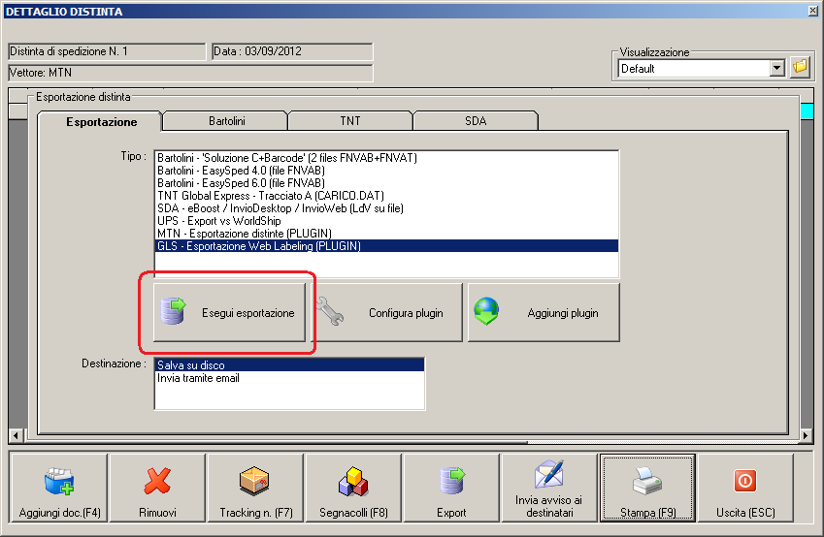Select Bartolini 'Soluzione C+Barcode' export type
The width and height of the screenshot is (824, 537).
pyautogui.click(x=386, y=157)
